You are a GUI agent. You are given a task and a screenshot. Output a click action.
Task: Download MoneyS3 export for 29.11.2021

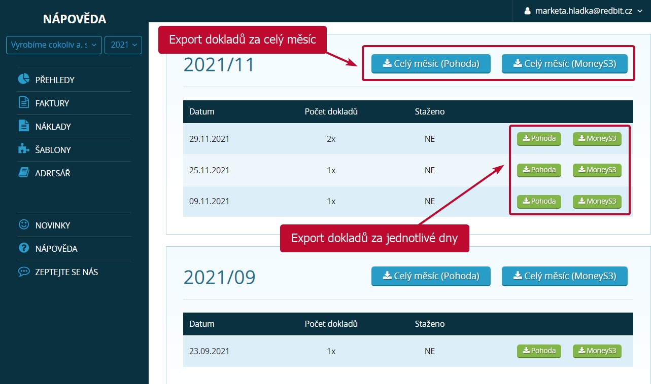pyautogui.click(x=597, y=139)
